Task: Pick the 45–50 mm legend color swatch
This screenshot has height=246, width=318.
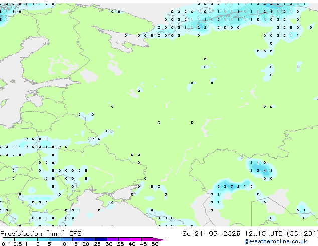Action: point(147,239)
